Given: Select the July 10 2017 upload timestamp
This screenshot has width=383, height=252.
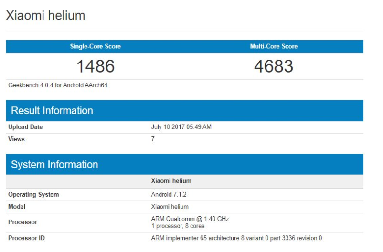Looking at the screenshot, I should (181, 127).
